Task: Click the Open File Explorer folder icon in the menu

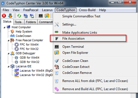Action: coord(57,53)
